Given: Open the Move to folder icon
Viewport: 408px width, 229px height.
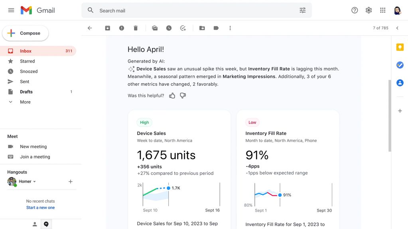Looking at the screenshot, I should 202,28.
